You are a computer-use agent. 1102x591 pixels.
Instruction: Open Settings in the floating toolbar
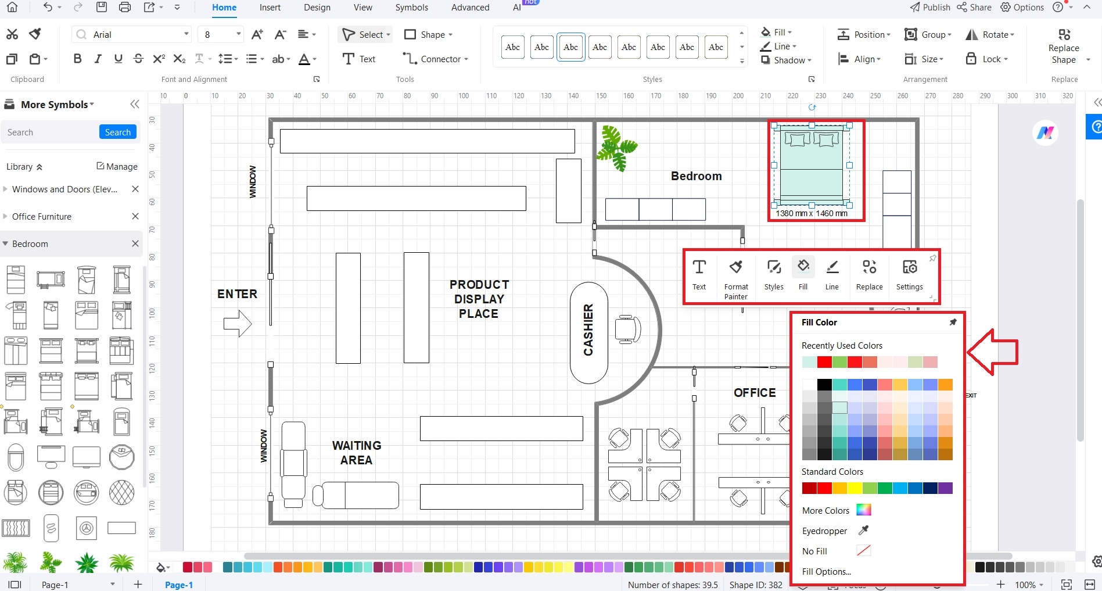[x=909, y=274]
